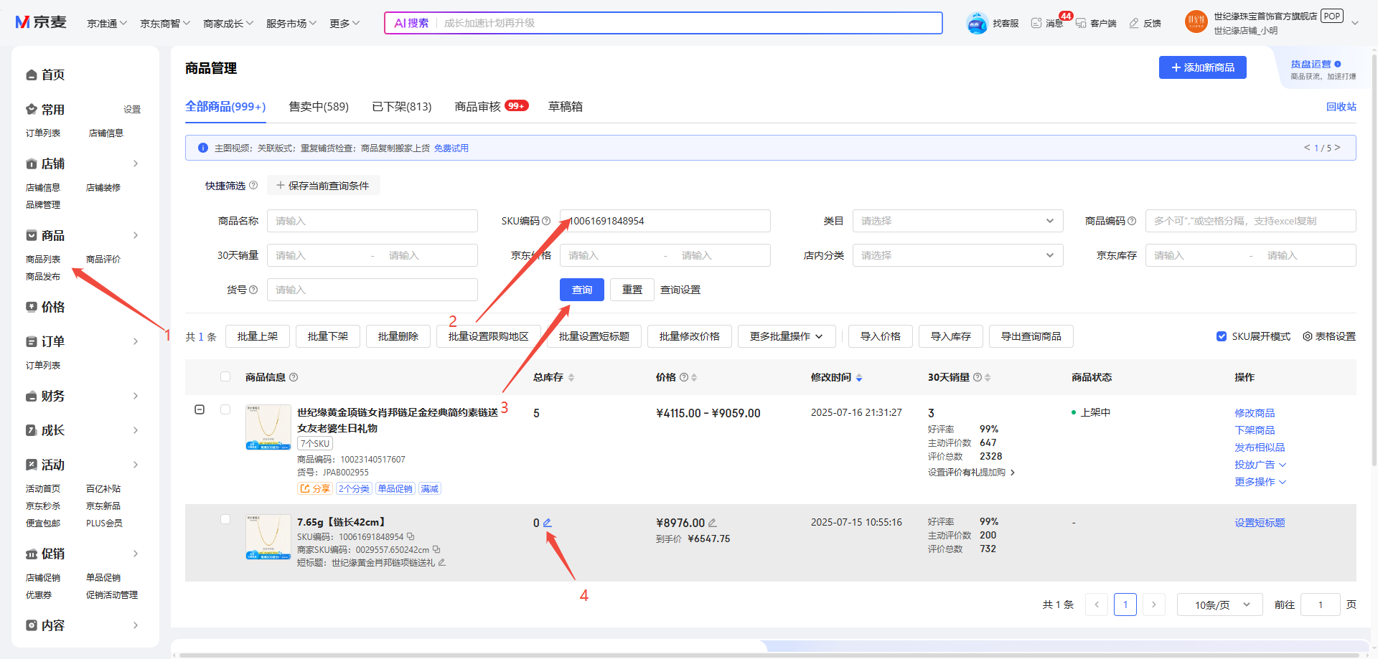Click the help icon next to SKU编码
Image resolution: width=1378 pixels, height=659 pixels.
click(x=546, y=221)
